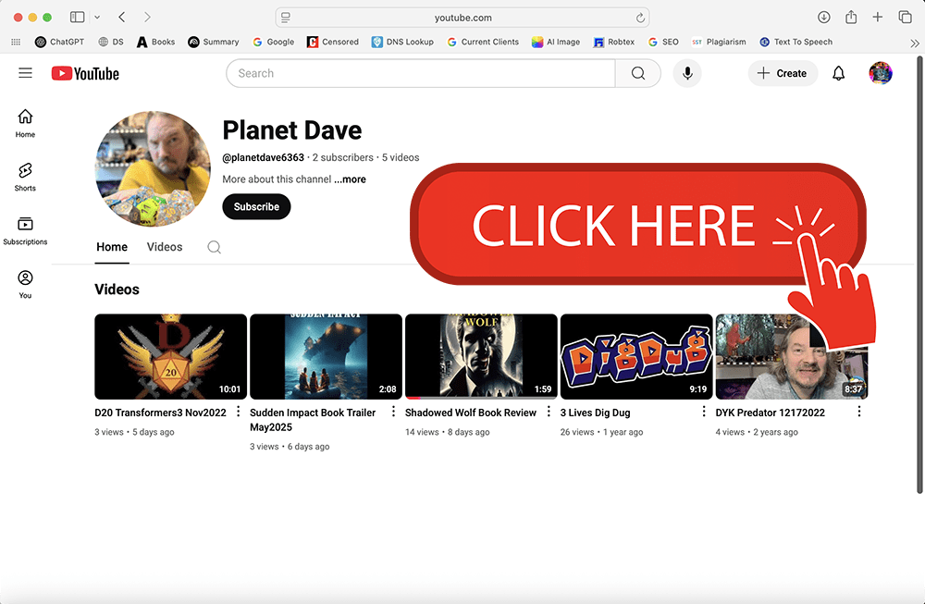925x604 pixels.
Task: Open the You section in the sidebar
Action: 25,285
